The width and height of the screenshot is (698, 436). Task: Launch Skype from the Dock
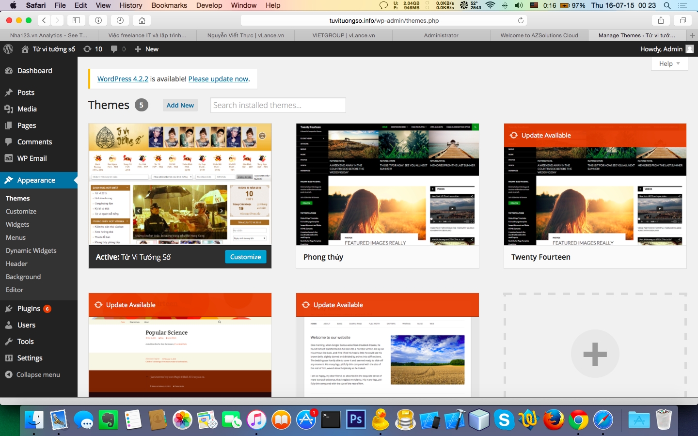[504, 420]
